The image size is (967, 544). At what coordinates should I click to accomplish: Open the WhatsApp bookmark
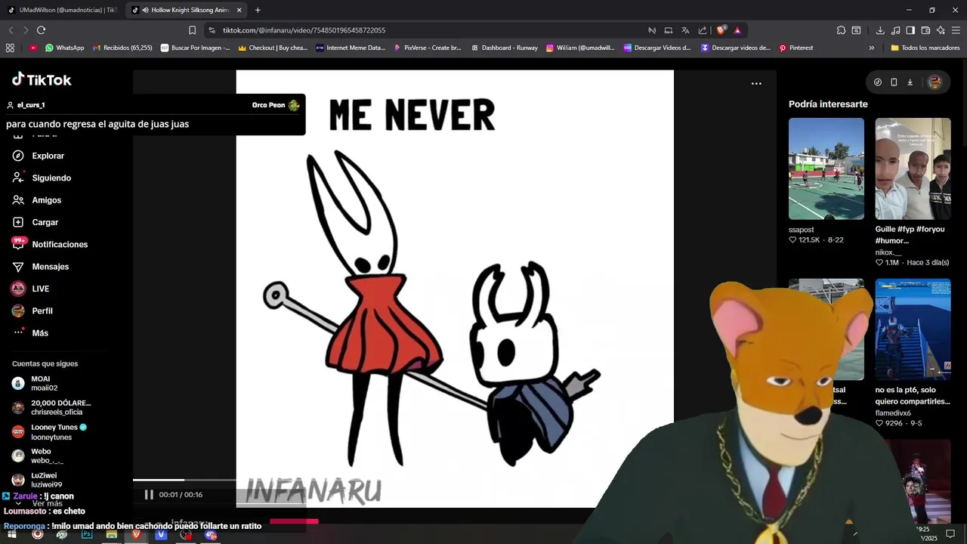65,48
